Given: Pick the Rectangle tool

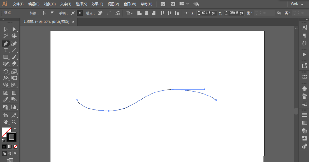Looking at the screenshot, I should [6, 57].
